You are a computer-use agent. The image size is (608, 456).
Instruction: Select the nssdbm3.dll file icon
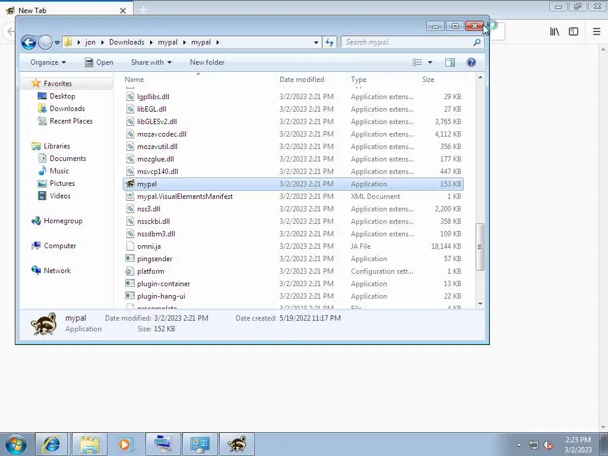[x=130, y=233]
